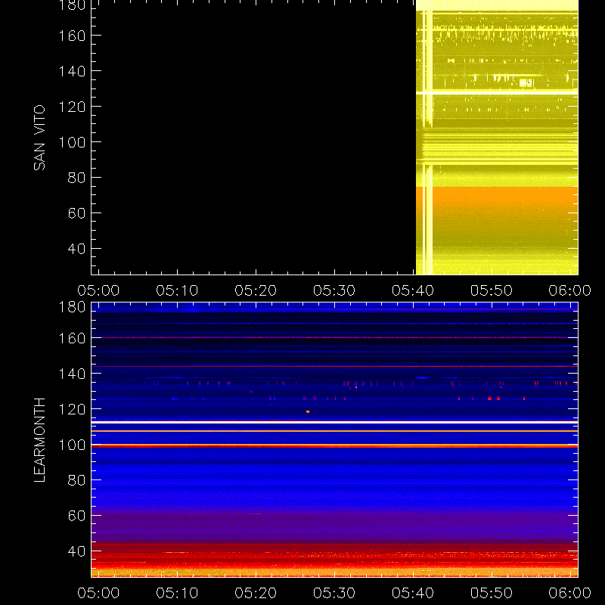The height and width of the screenshot is (605, 605).
Task: Click the bright yellow burst near 118 MHz in Learmonth
Action: (308, 411)
